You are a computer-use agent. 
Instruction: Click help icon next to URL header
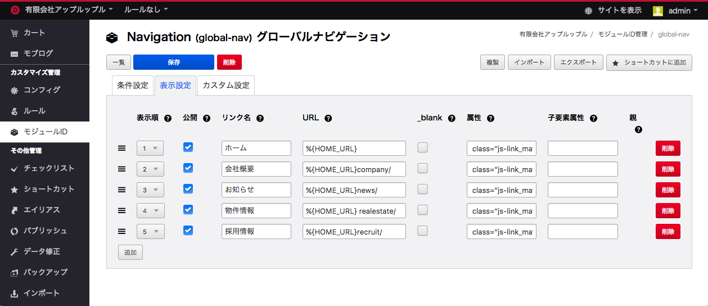328,119
